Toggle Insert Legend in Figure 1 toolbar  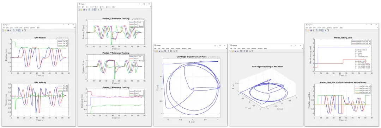[19, 31]
